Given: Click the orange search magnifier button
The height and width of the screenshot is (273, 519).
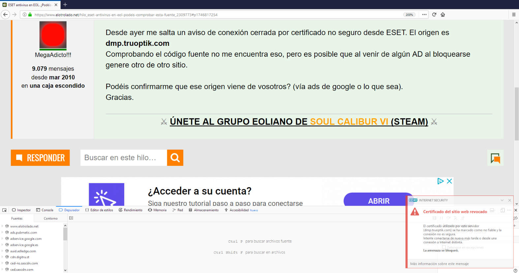Looking at the screenshot, I should coord(175,158).
